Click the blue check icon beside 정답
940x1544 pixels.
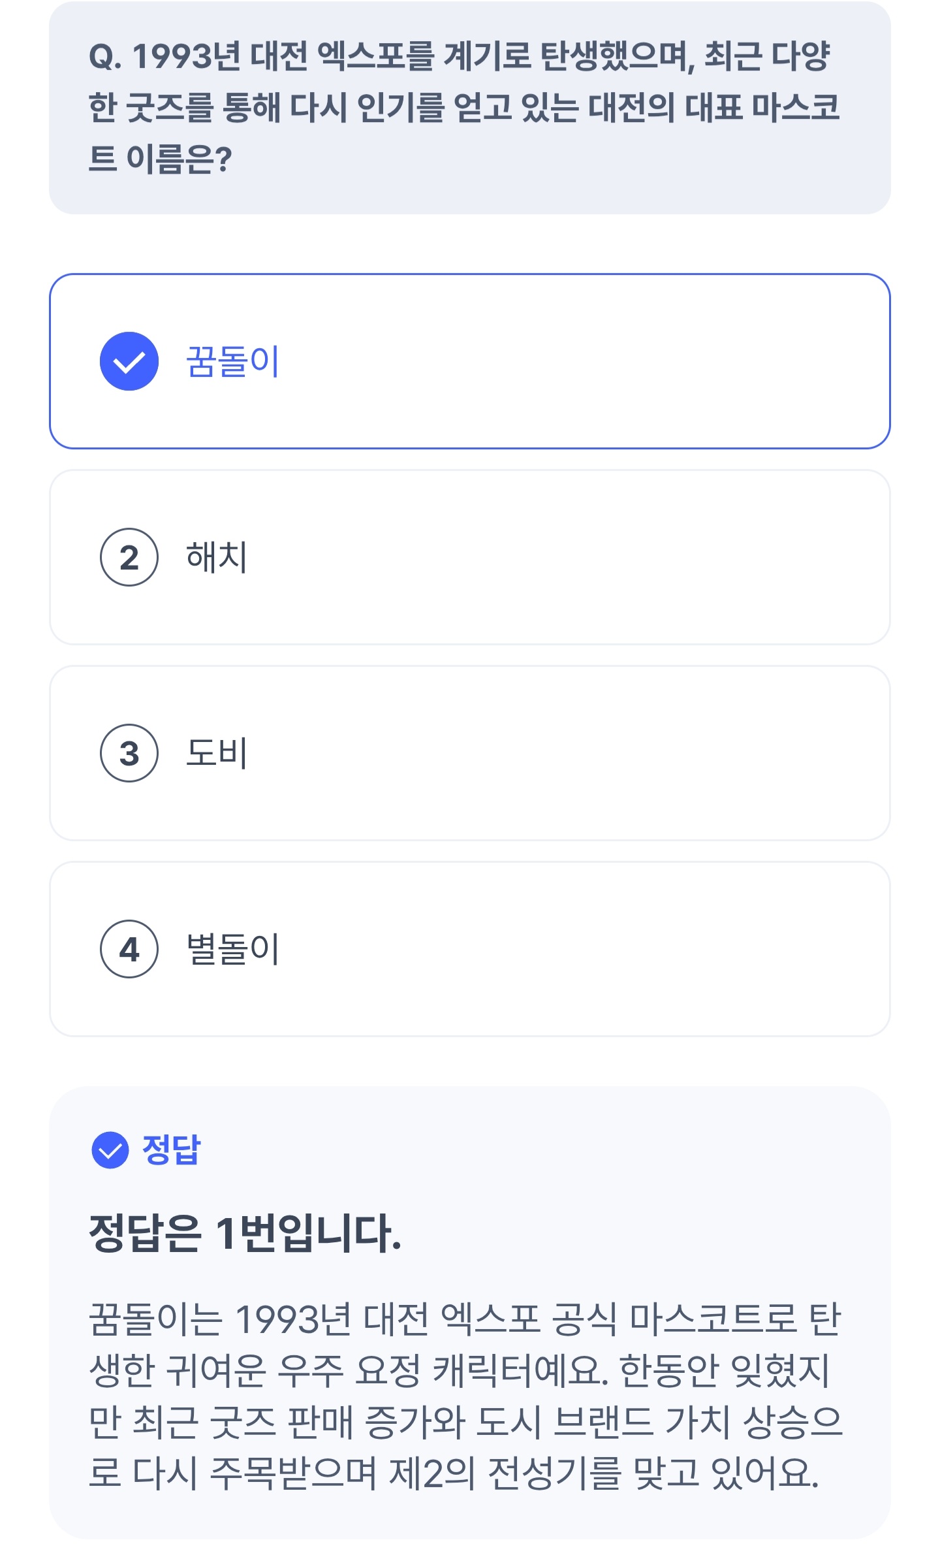[x=110, y=1150]
